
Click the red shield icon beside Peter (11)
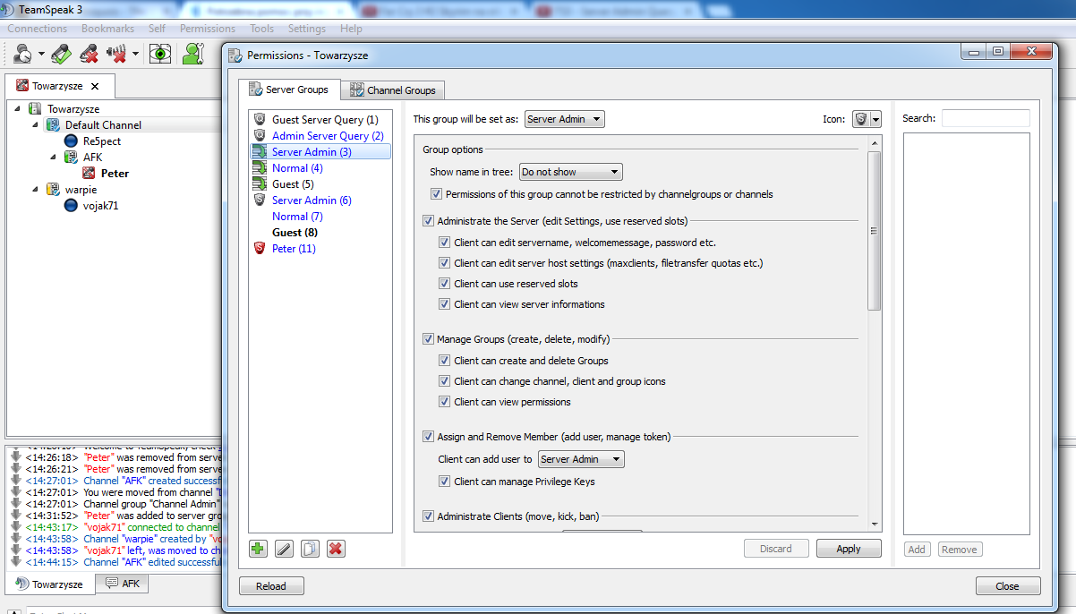tap(260, 249)
